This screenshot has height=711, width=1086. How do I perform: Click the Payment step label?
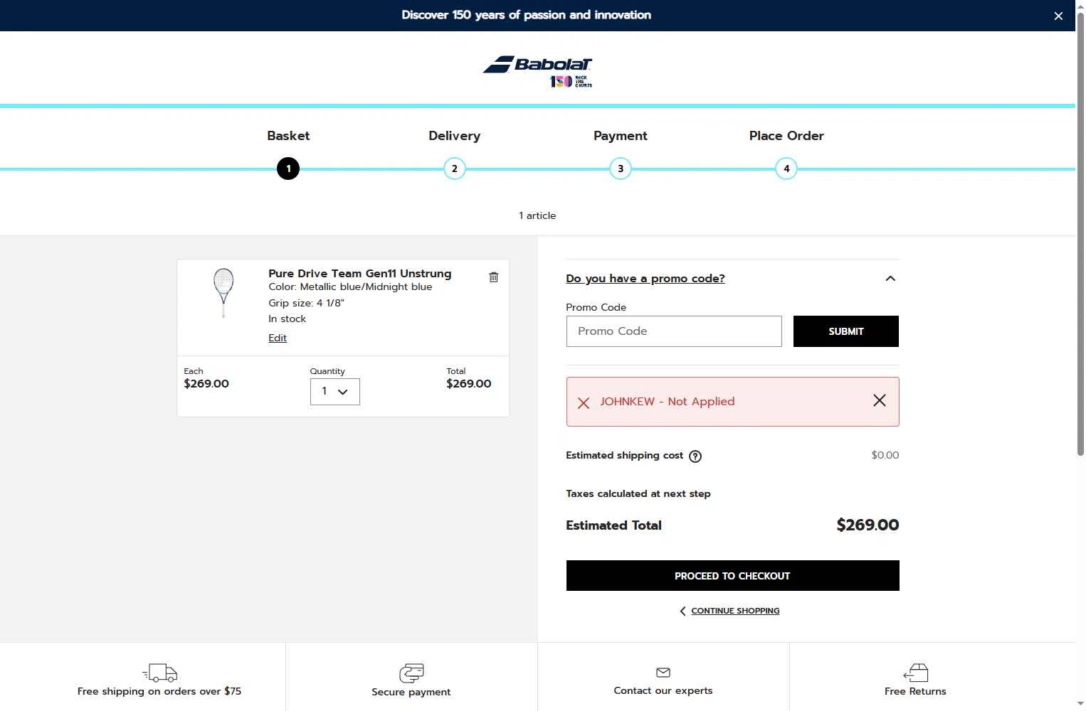pos(621,136)
